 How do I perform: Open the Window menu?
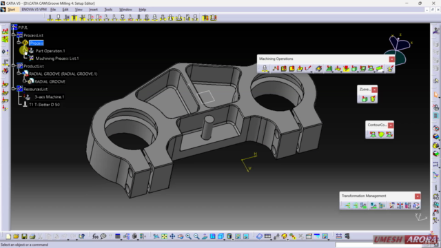pos(125,10)
